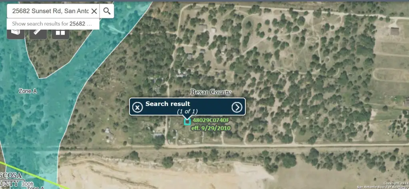The height and width of the screenshot is (189, 409).
Task: Open the basemap gallery grid icon
Action: point(60,32)
